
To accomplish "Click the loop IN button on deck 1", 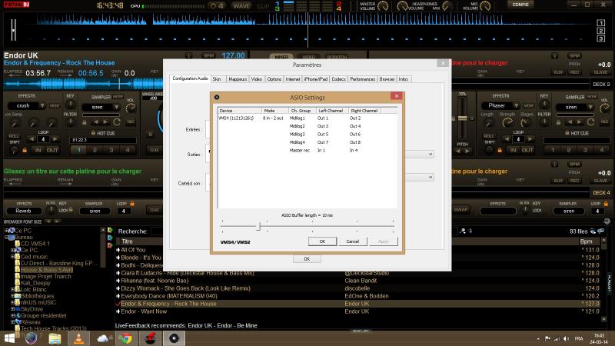I will point(38,150).
